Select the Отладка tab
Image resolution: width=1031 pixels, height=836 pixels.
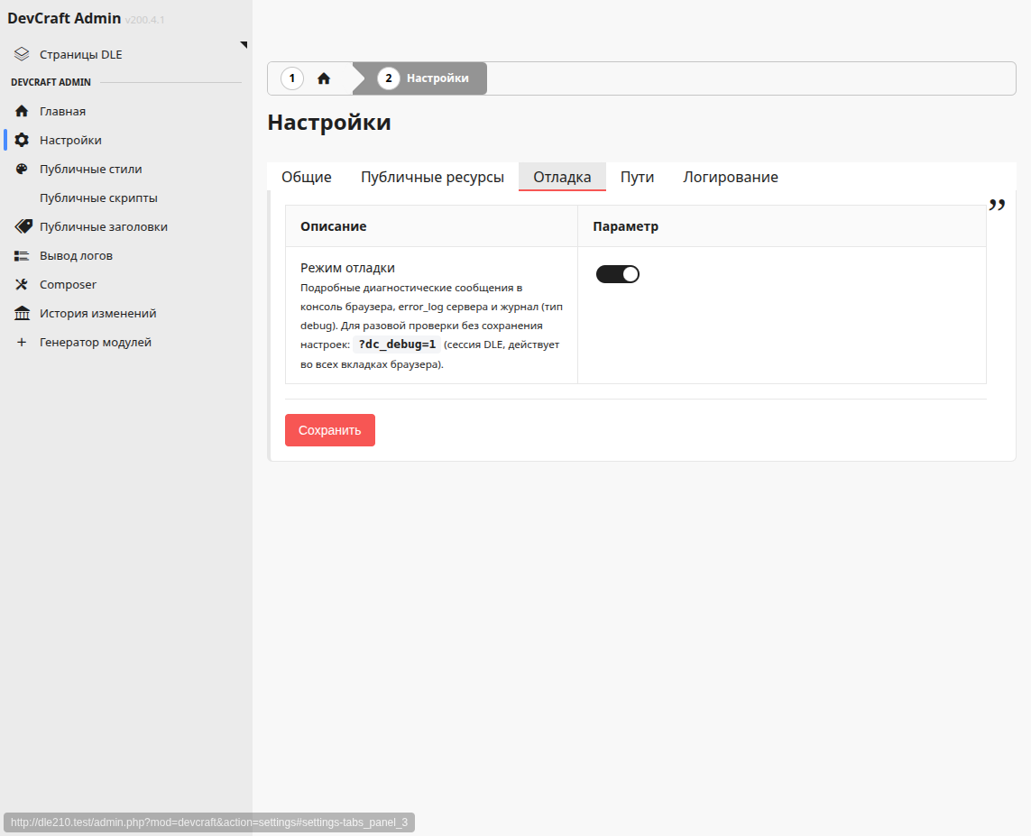(562, 177)
